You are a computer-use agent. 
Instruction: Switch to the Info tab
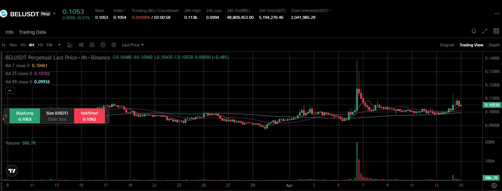9,32
